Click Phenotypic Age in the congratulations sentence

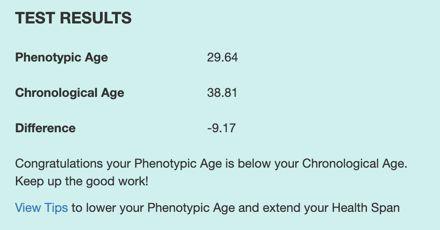tap(178, 164)
